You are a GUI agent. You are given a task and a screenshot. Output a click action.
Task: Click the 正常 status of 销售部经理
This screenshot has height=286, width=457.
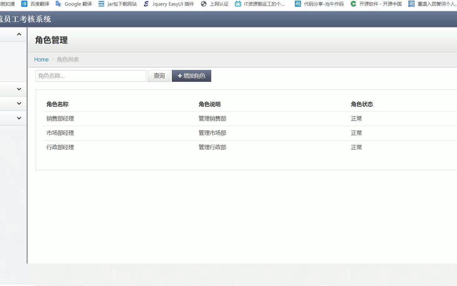(x=357, y=119)
